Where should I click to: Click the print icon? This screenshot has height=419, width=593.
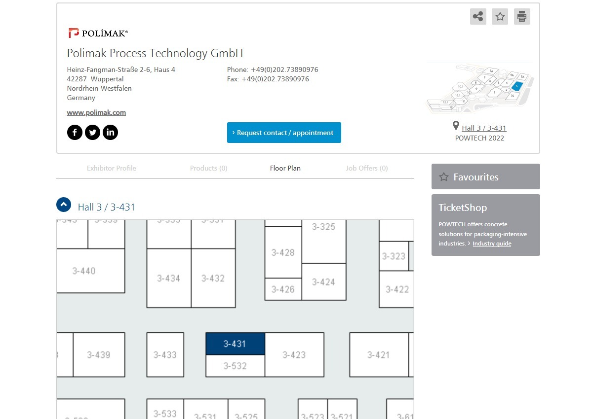pos(522,17)
